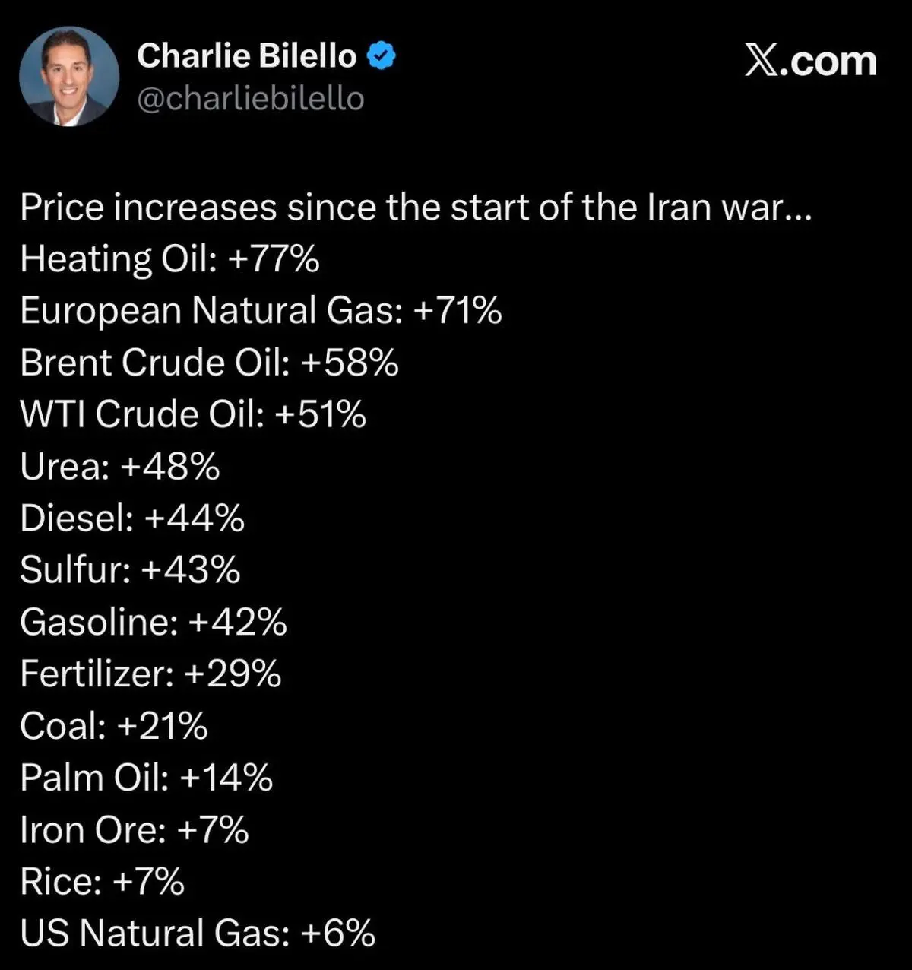Viewport: 912px width, 970px height.
Task: Select the Brent Crude Oil +58% line
Action: point(209,363)
